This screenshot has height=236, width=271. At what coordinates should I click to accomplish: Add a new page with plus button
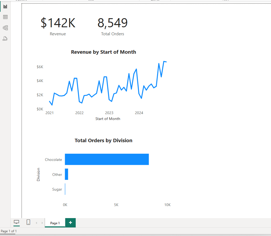tap(70, 223)
